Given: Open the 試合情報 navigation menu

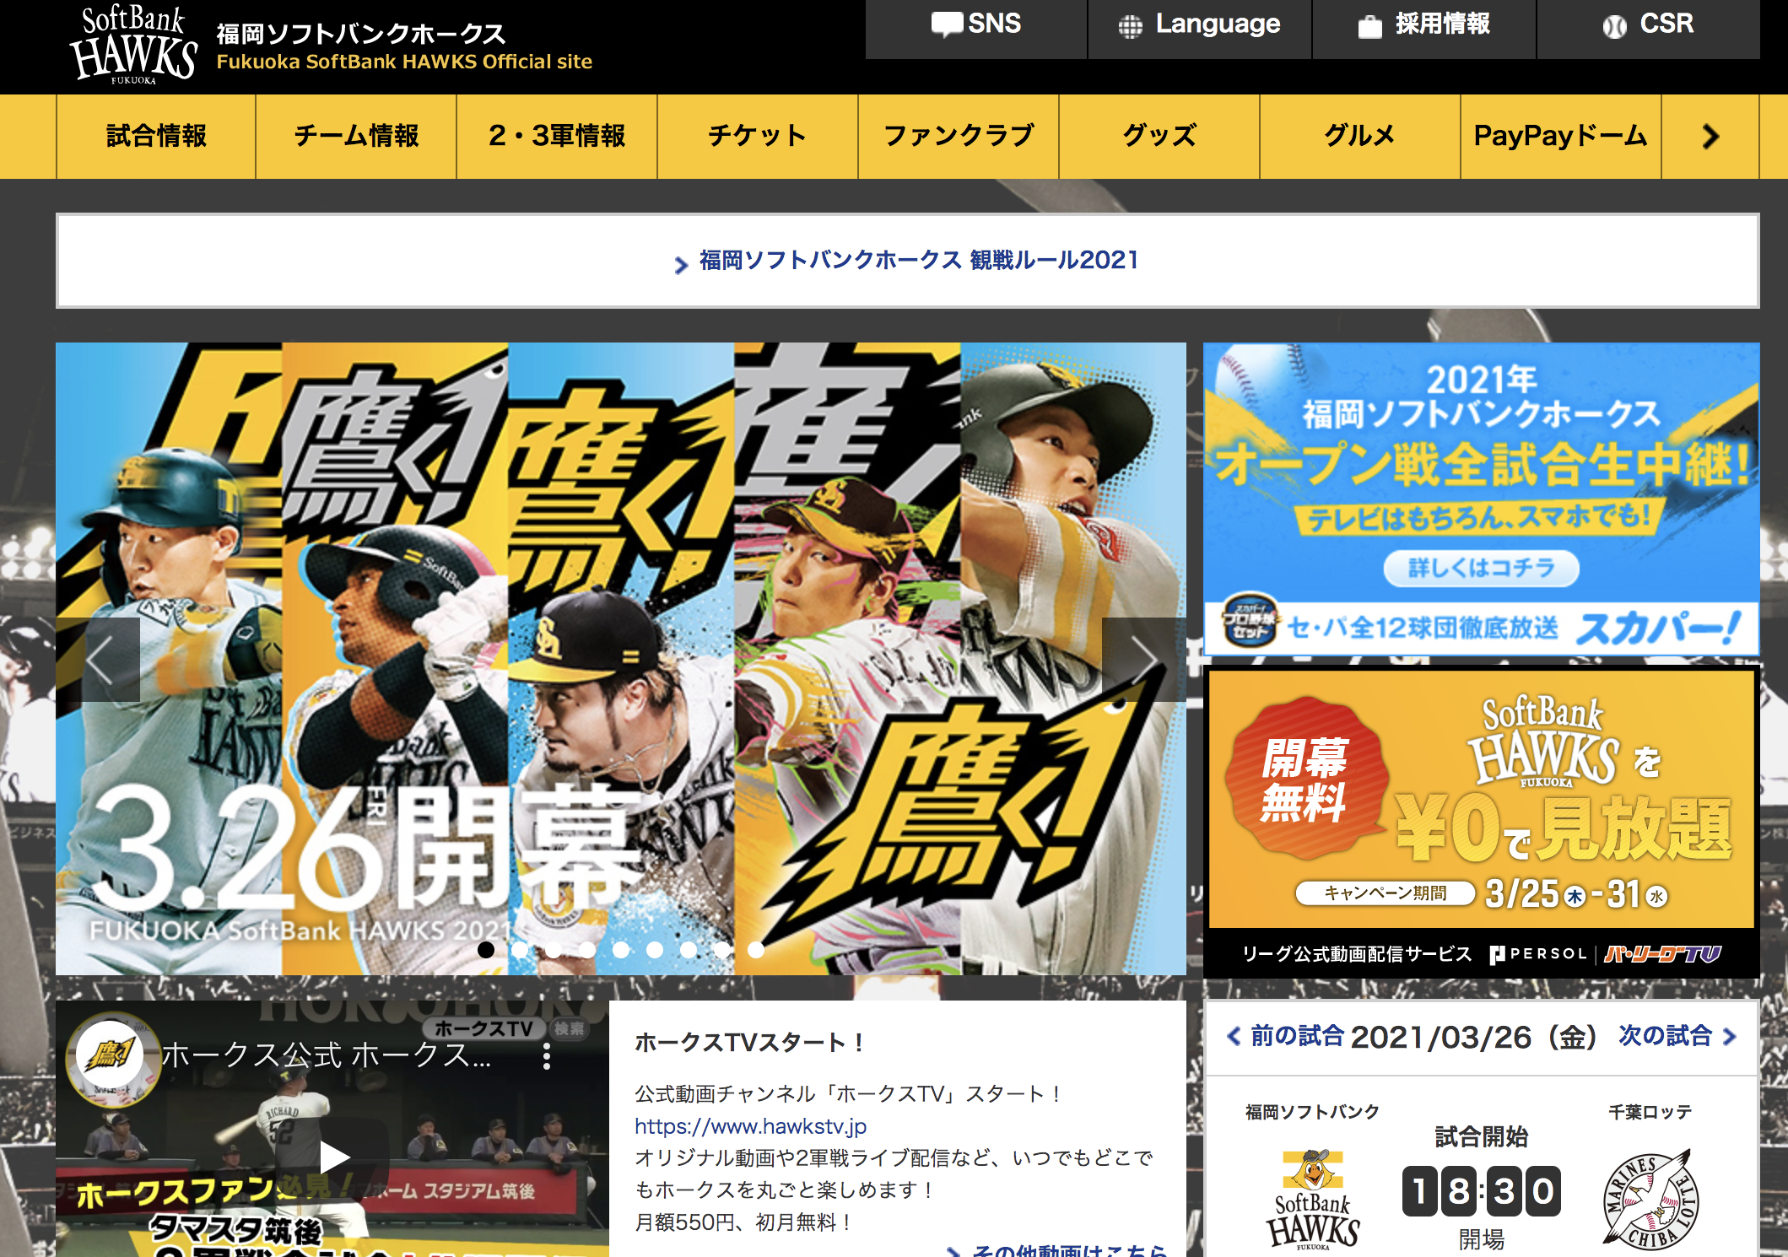Looking at the screenshot, I should coord(156,137).
